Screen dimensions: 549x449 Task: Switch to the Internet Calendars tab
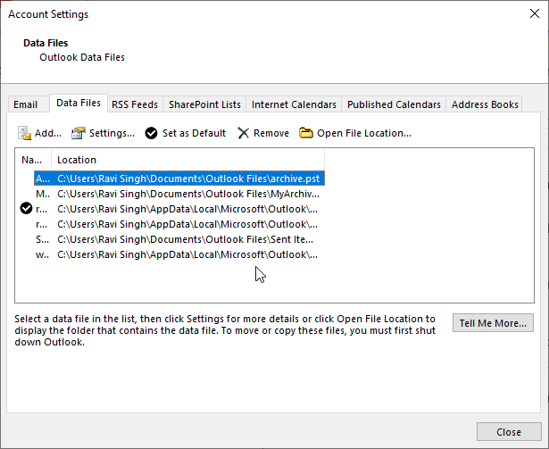tap(294, 104)
